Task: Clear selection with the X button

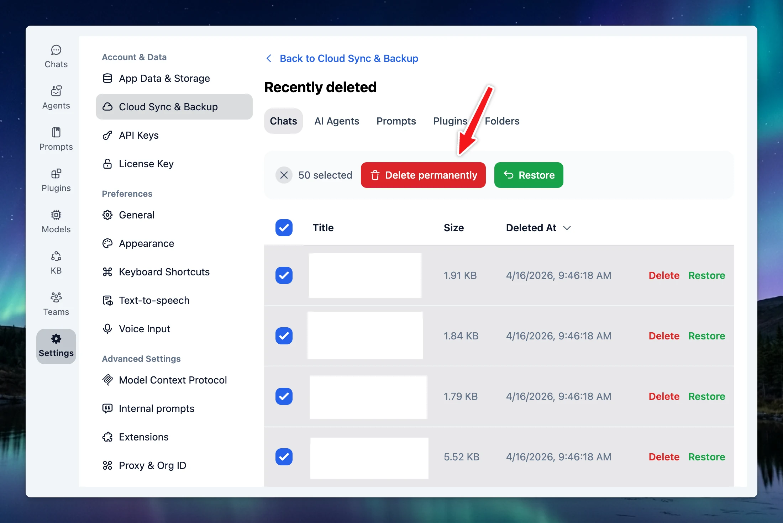Action: (284, 175)
